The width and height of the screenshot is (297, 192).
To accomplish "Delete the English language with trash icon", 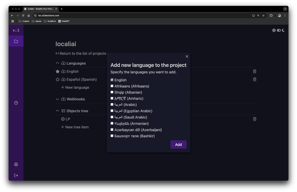I will [x=255, y=71].
